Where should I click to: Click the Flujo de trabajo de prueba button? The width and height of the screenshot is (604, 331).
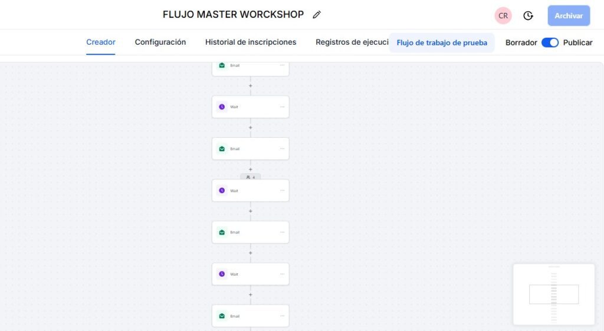coord(442,43)
